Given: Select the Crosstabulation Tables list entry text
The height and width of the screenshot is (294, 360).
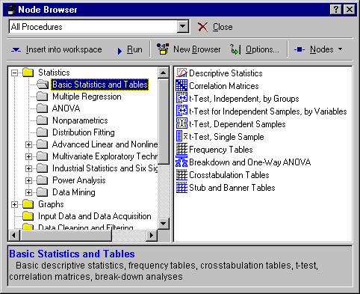Looking at the screenshot, I should 229,175.
